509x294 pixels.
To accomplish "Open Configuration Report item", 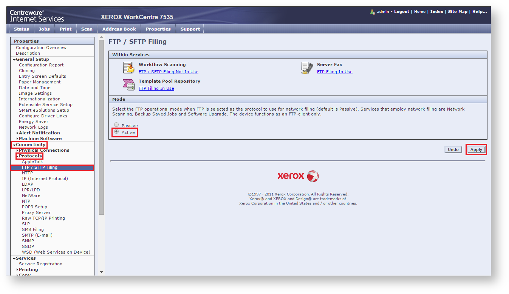I will coord(41,65).
